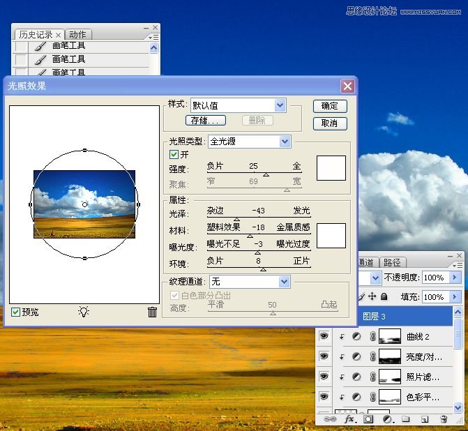Click mask link icon of 曲线 2 layer
Viewport: 468px width, 431px height.
(372, 337)
